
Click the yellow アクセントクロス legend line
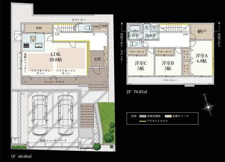click(x=143, y=121)
